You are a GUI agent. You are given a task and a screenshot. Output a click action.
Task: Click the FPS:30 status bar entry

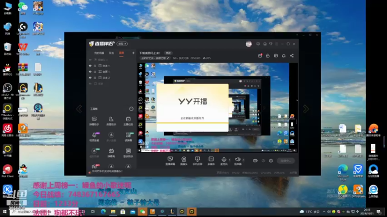coord(236,173)
